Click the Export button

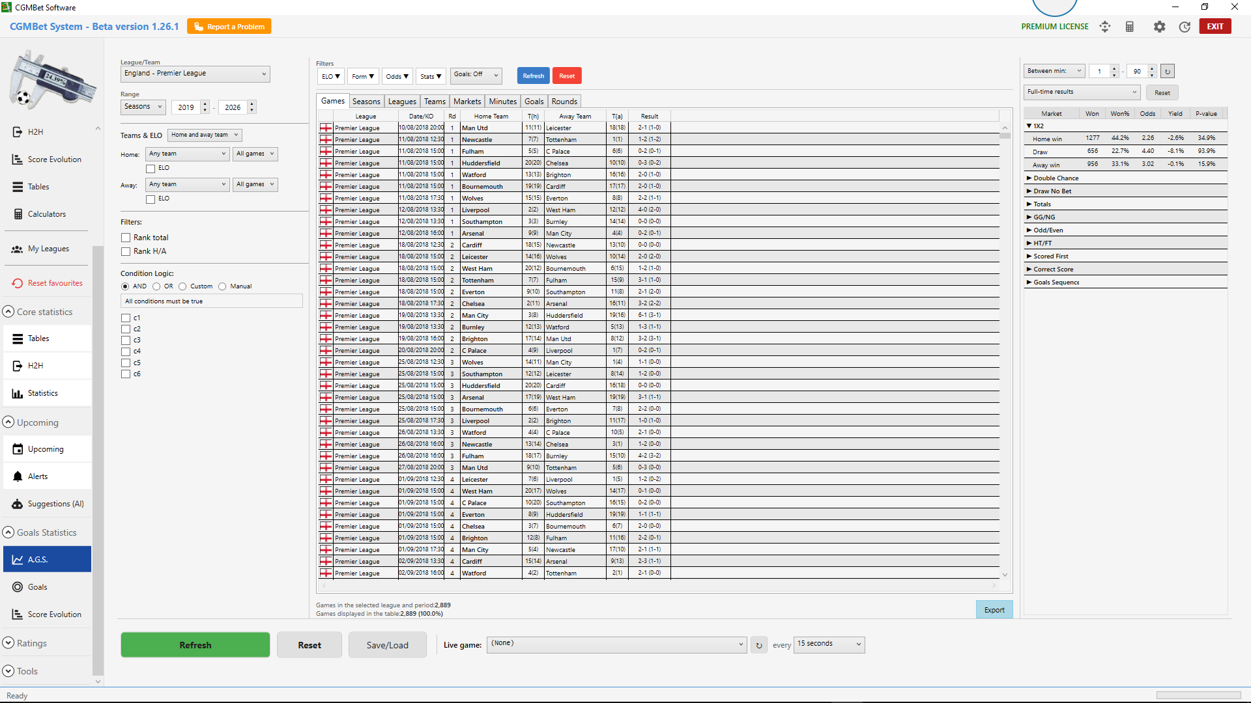click(x=994, y=610)
